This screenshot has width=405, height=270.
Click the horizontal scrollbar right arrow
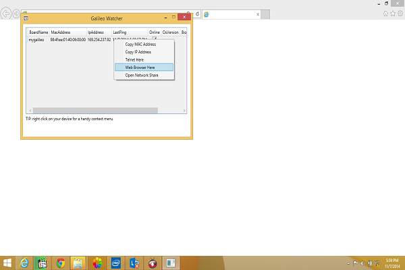[x=184, y=111]
